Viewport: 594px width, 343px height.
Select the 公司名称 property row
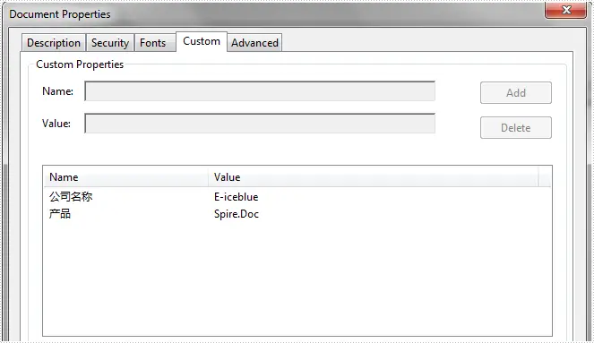[x=297, y=196]
